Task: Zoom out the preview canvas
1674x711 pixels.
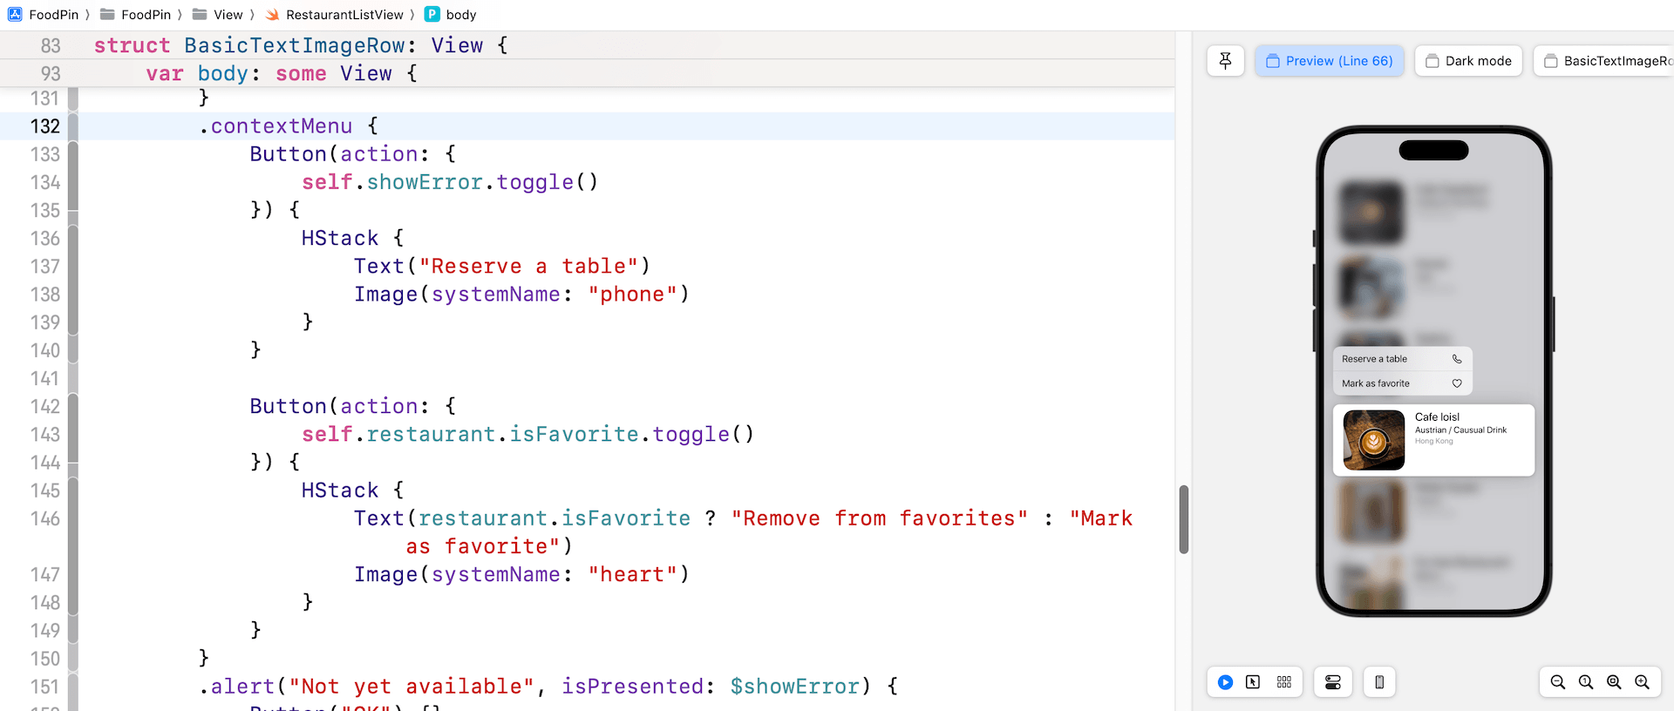Action: point(1558,682)
